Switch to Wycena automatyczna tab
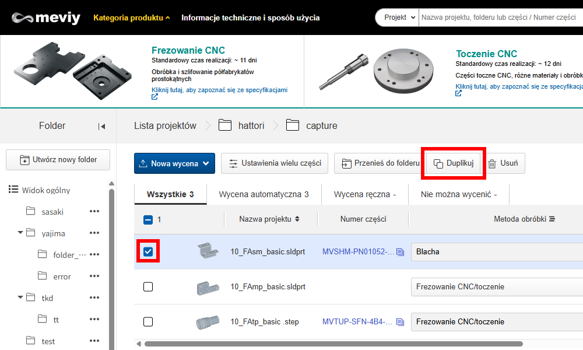Image resolution: width=583 pixels, height=350 pixels. coord(264,194)
